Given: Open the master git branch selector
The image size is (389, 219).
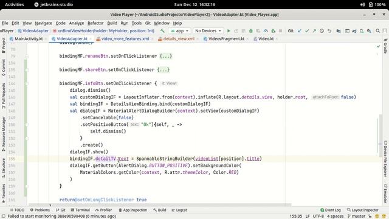Looking at the screenshot, I should coord(357,217).
